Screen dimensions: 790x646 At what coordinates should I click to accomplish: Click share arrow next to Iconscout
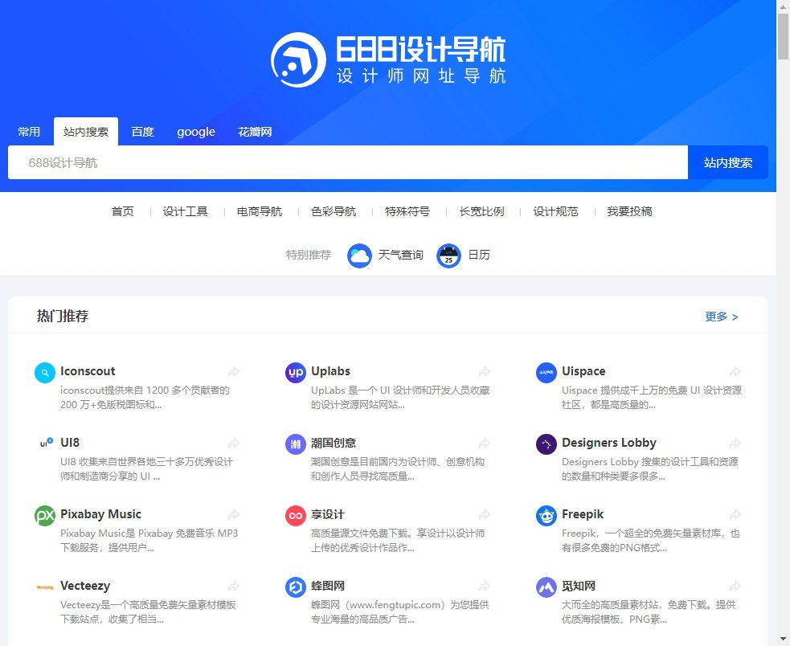pyautogui.click(x=233, y=372)
